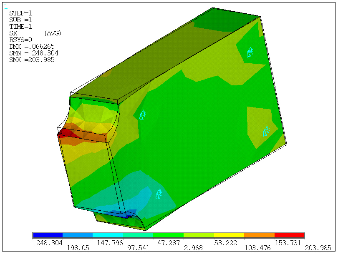This screenshot has height=254, width=338.
Task: Click the SMX =203.985 text
Action: [32, 60]
